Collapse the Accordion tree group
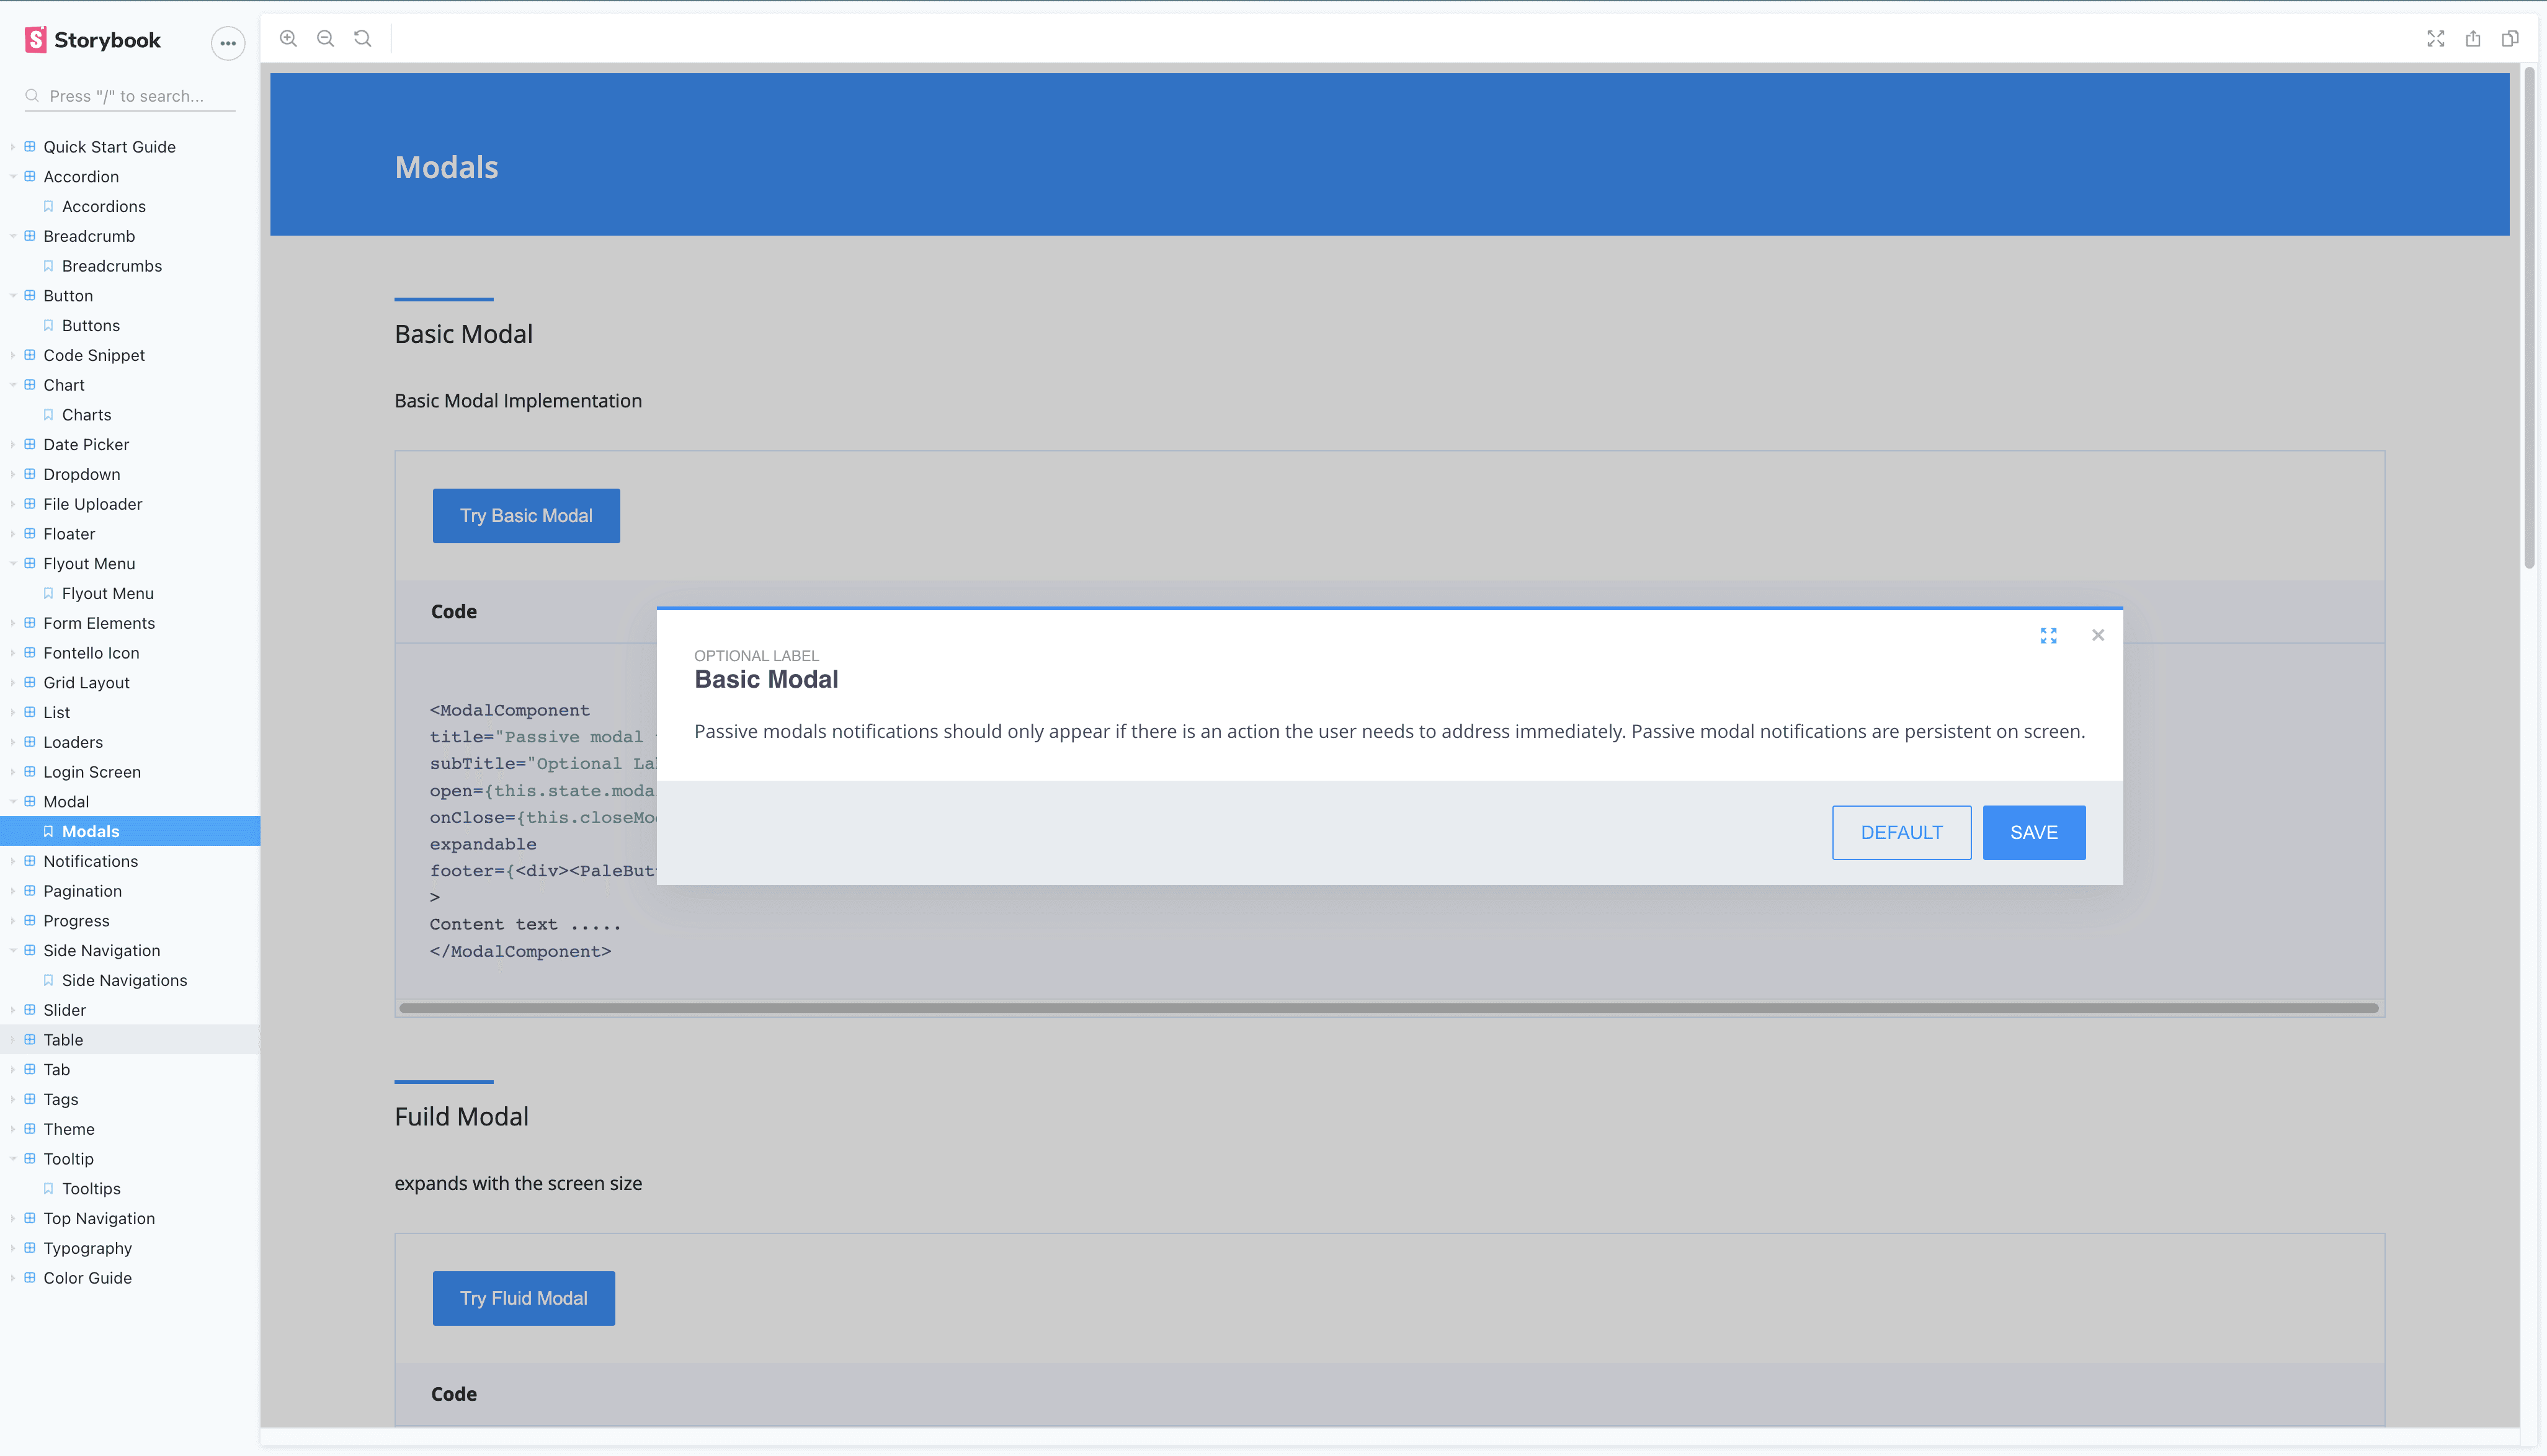Image resolution: width=2547 pixels, height=1456 pixels. click(x=80, y=176)
